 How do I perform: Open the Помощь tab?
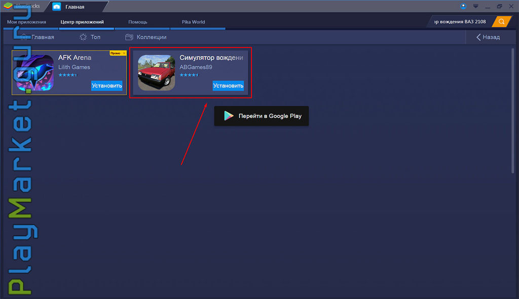coord(138,22)
